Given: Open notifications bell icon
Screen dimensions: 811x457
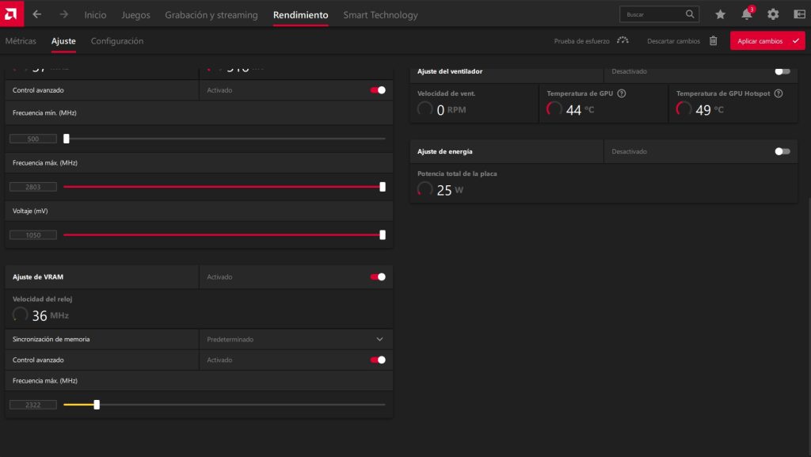Looking at the screenshot, I should click(747, 14).
